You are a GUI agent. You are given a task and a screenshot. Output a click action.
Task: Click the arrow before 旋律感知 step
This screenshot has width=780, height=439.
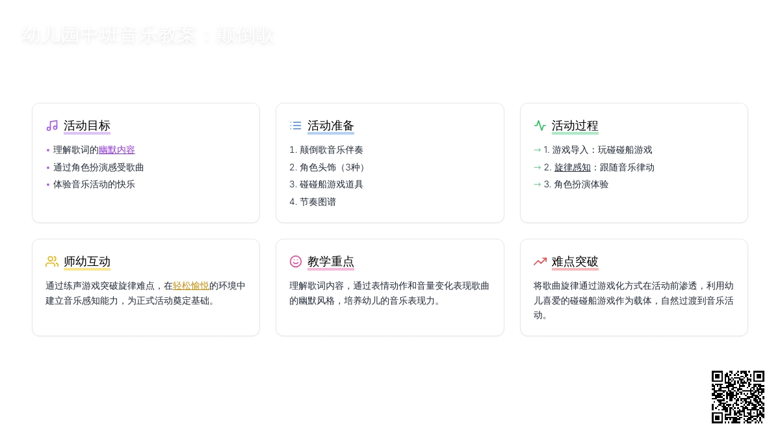tap(538, 167)
